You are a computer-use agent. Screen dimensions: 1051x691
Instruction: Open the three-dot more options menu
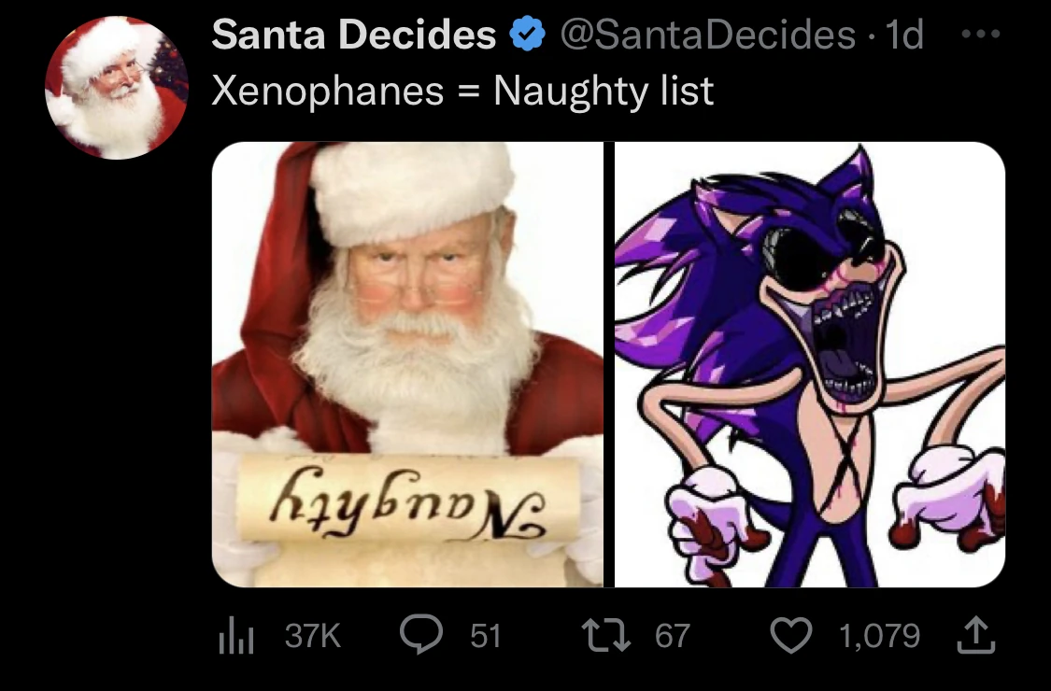pyautogui.click(x=982, y=35)
